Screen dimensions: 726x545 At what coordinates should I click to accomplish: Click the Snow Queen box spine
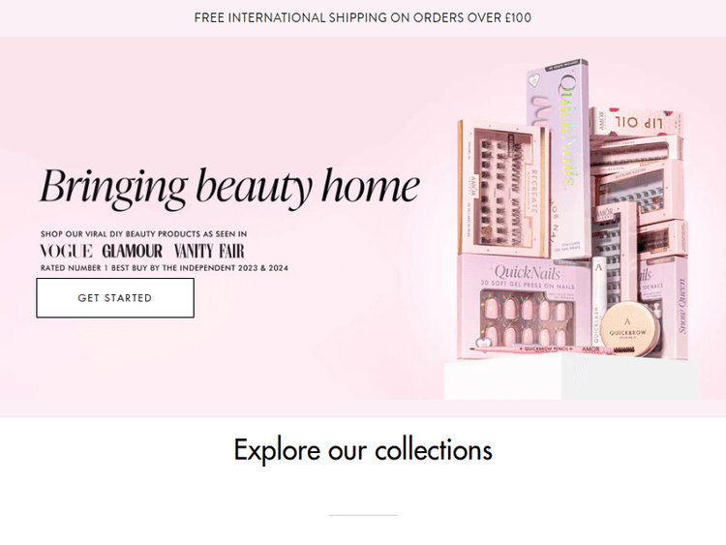tap(681, 307)
